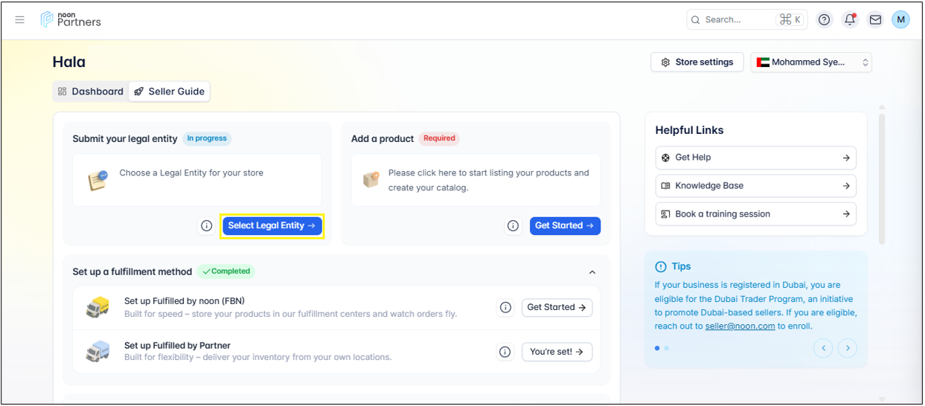The width and height of the screenshot is (925, 406).
Task: Click the Select Legal Entity button
Action: (272, 226)
